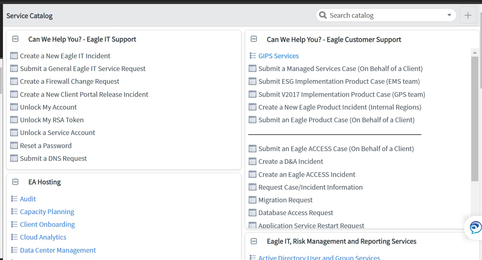482x260 pixels.
Task: Click the icon beside Submit an Eagle Product Case
Action: [253, 120]
